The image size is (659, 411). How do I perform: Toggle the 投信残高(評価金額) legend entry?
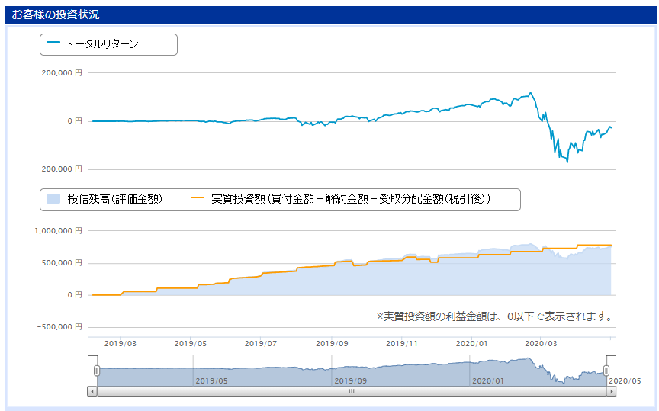[104, 199]
